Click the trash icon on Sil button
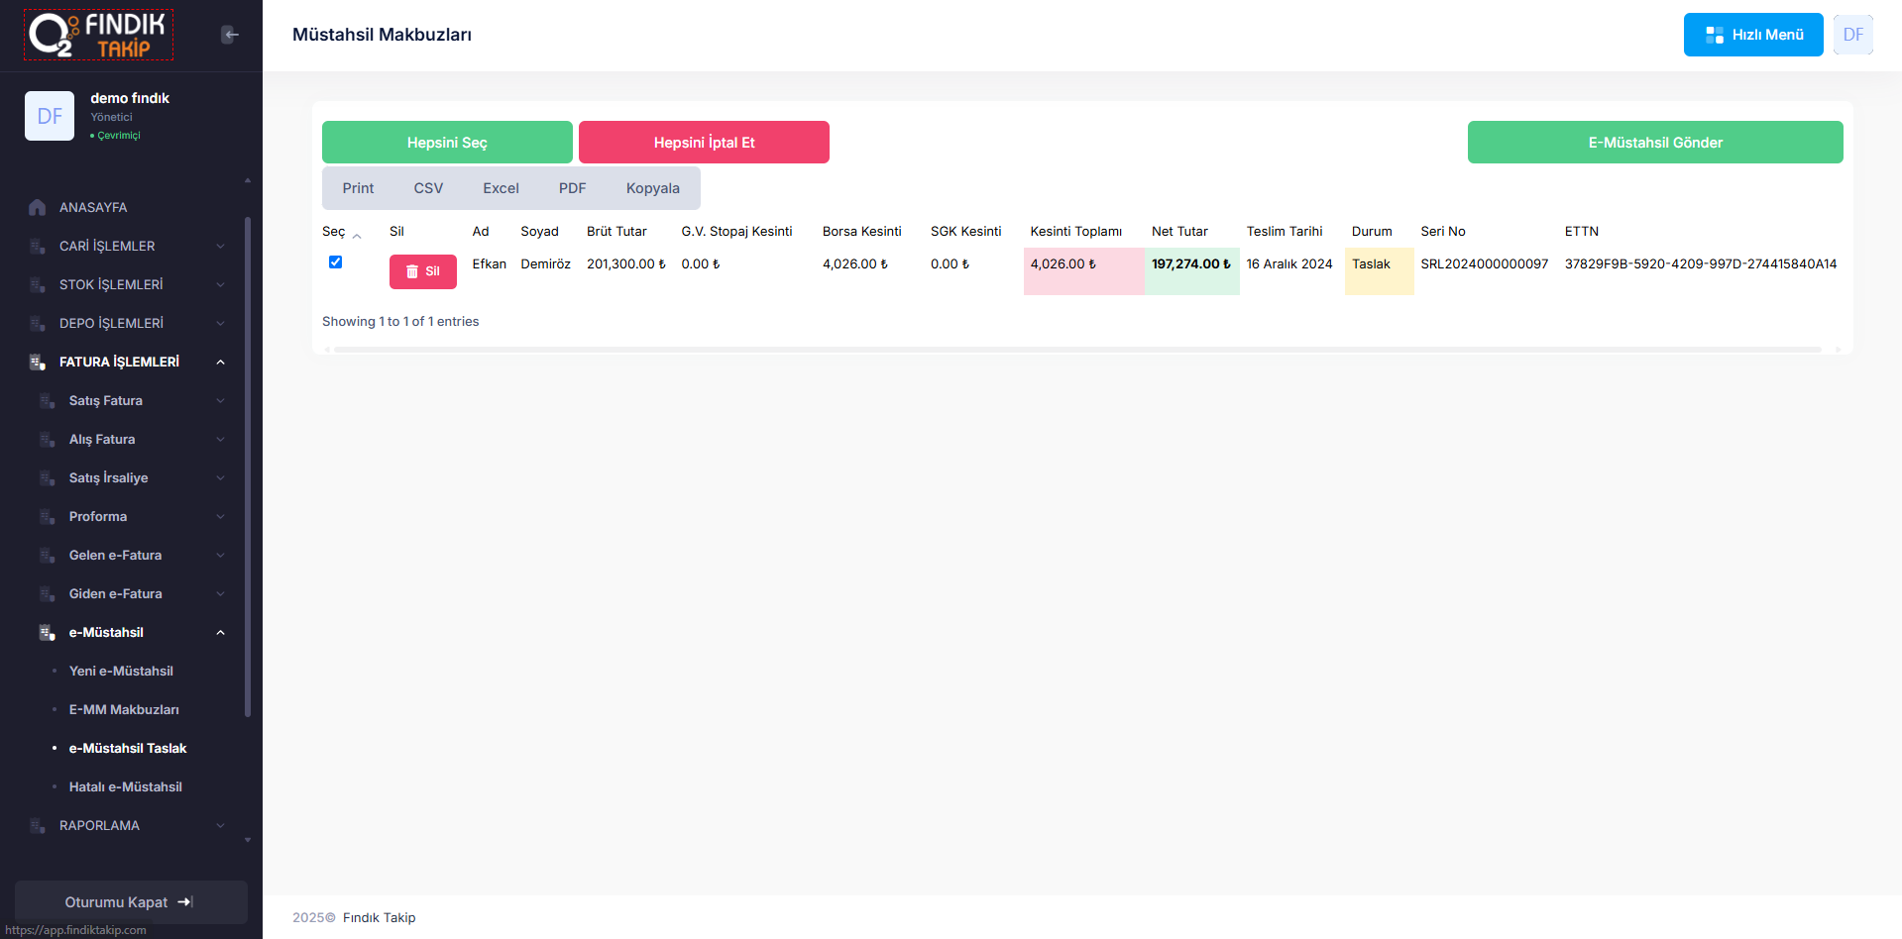Viewport: 1902px width, 939px height. [412, 271]
